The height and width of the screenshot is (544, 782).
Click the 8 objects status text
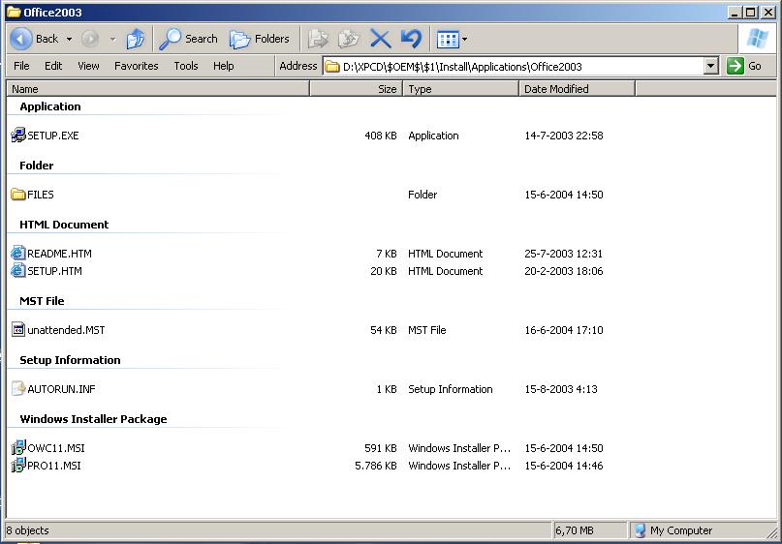point(27,530)
